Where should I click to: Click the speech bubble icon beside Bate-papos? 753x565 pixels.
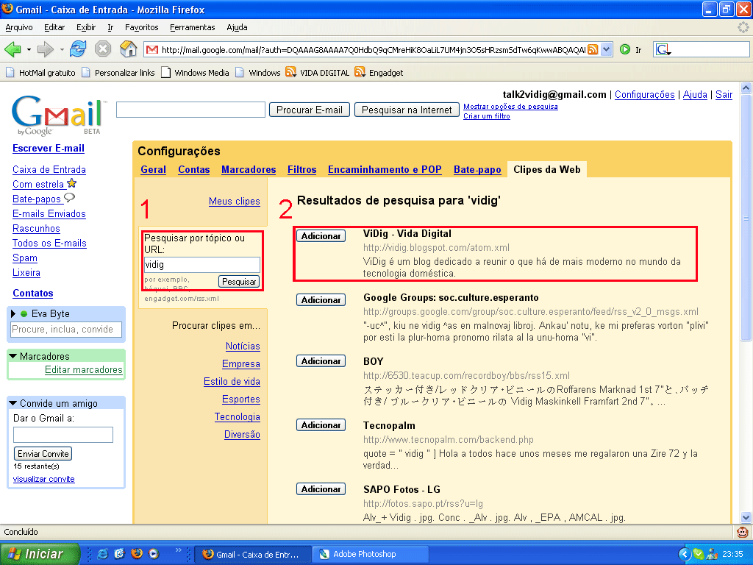70,197
